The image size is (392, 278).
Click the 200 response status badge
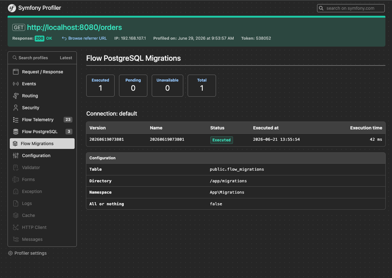(39, 38)
